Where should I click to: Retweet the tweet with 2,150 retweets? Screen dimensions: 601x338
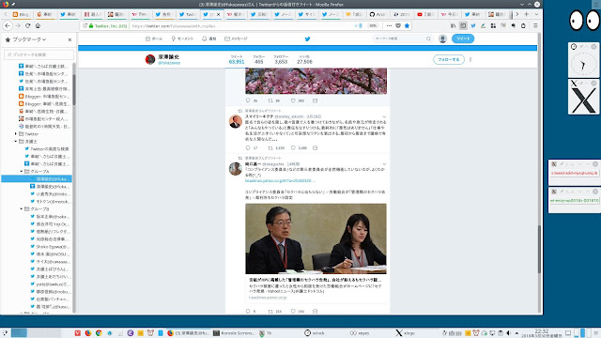pos(270,148)
